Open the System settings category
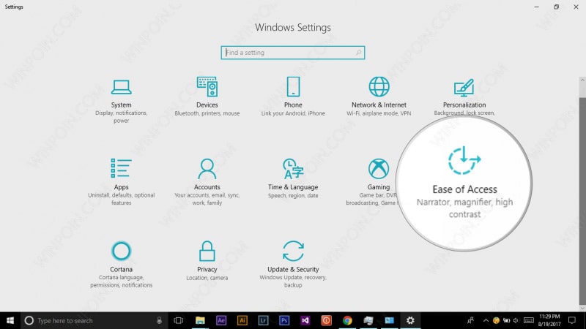This screenshot has width=586, height=329. point(121,101)
